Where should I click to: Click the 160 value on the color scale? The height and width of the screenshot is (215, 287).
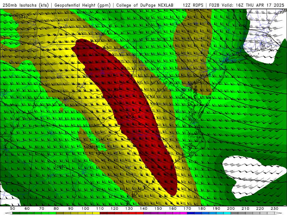[x=173, y=209]
